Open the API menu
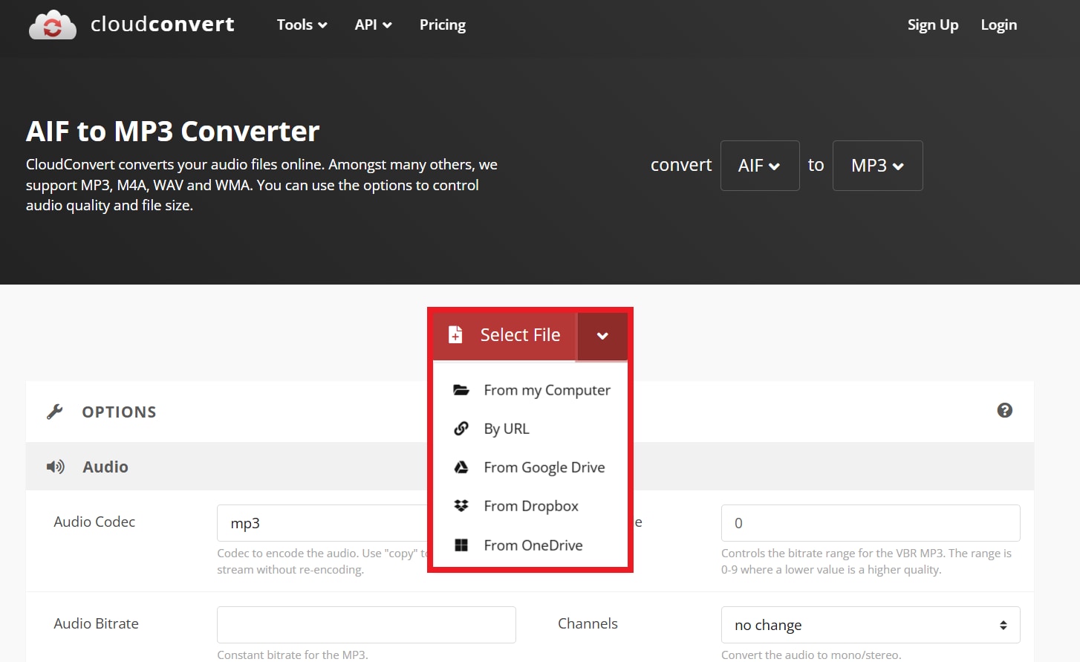 click(373, 25)
